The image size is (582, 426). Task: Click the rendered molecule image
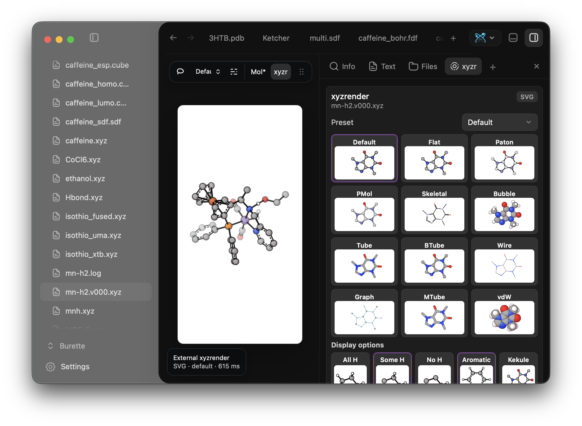pos(240,224)
